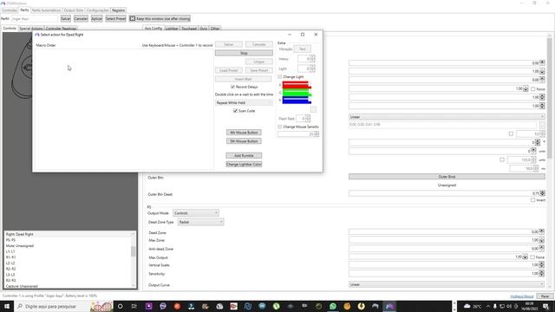The width and height of the screenshot is (555, 312).
Task: Adjust the Heavy rumble stepper
Action: click(x=312, y=59)
